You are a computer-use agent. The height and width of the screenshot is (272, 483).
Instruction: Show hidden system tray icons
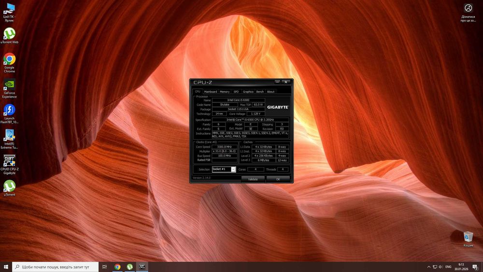tap(429, 267)
